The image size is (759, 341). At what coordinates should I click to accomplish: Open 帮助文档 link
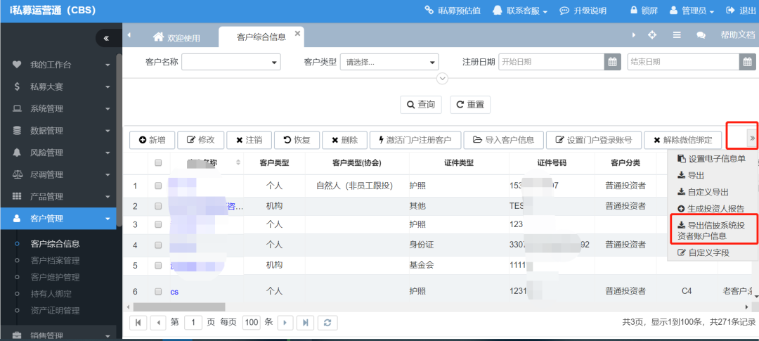(737, 35)
